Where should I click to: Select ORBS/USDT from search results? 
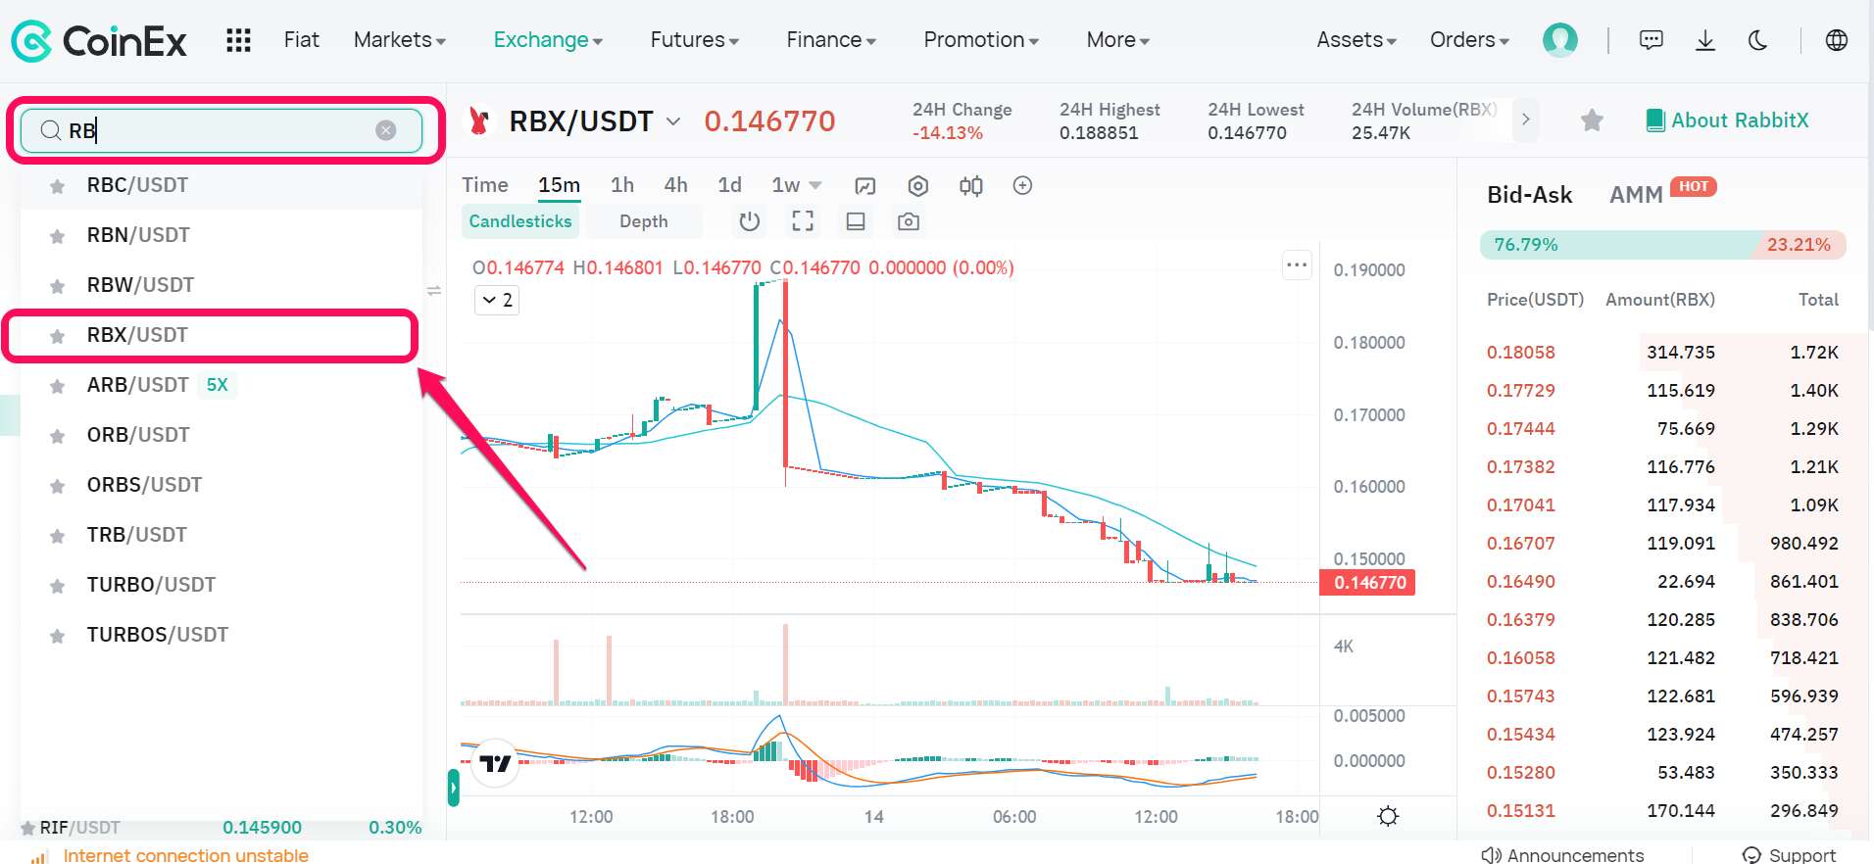click(x=222, y=485)
